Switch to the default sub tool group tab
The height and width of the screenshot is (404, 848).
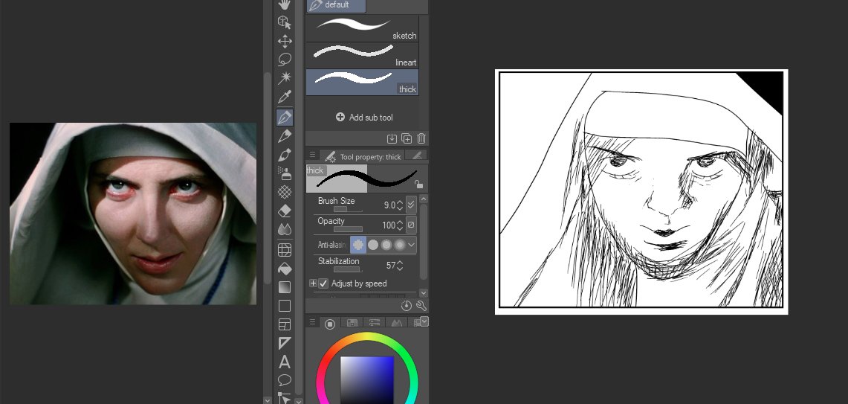click(337, 5)
